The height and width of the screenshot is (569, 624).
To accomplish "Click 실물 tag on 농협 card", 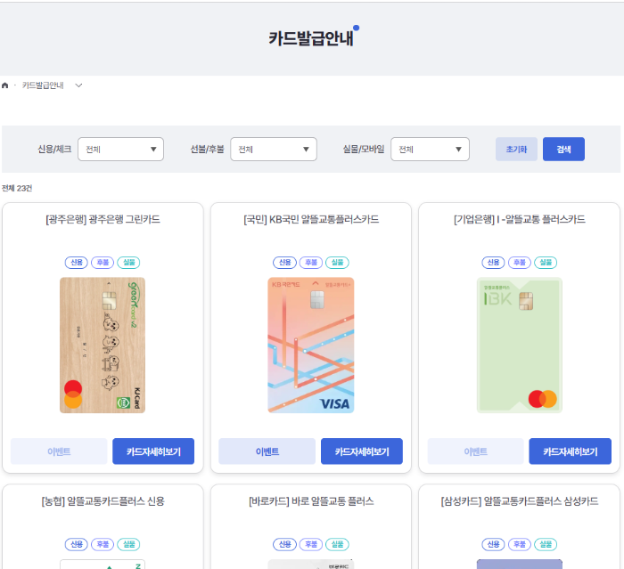I will [x=129, y=544].
